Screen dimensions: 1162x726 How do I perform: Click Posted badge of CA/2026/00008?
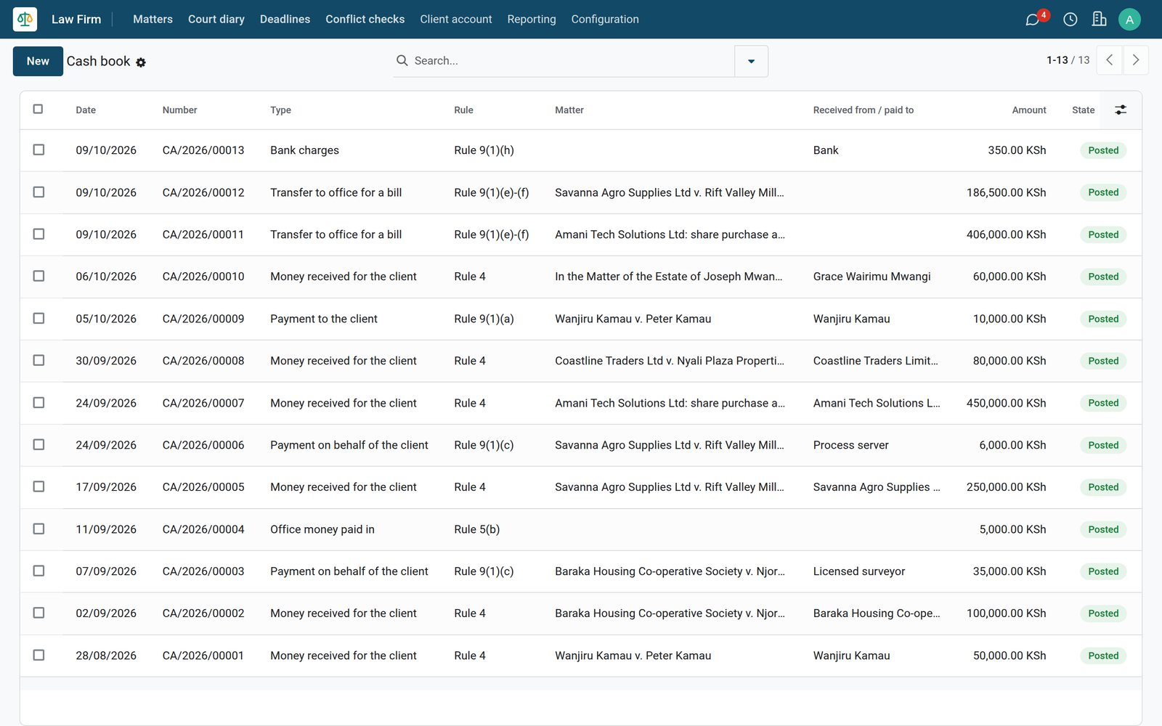(x=1103, y=361)
